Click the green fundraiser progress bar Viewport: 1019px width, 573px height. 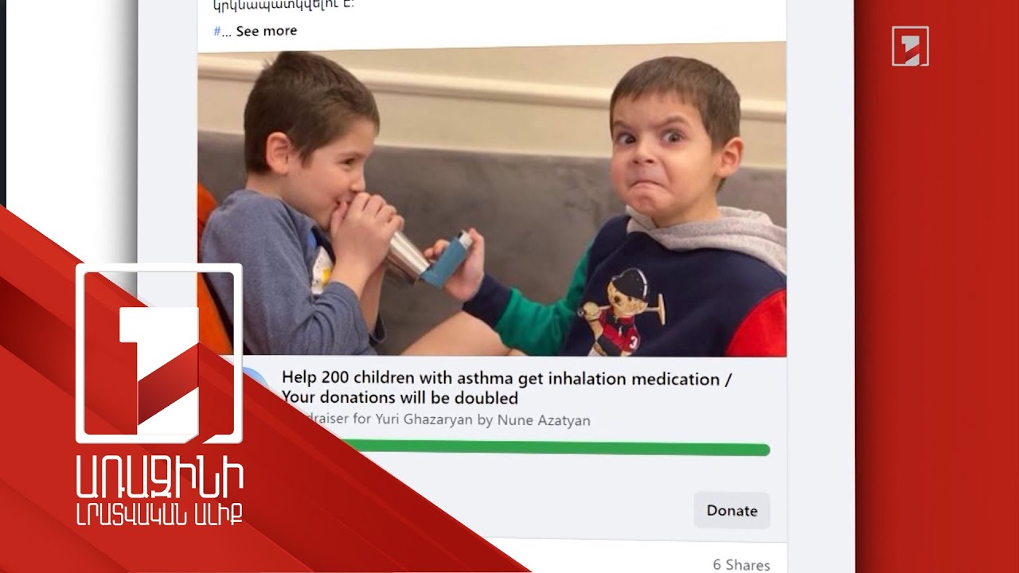coord(549,450)
